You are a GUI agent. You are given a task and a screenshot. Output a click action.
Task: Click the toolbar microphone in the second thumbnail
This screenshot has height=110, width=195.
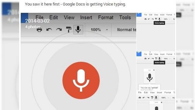(159, 59)
